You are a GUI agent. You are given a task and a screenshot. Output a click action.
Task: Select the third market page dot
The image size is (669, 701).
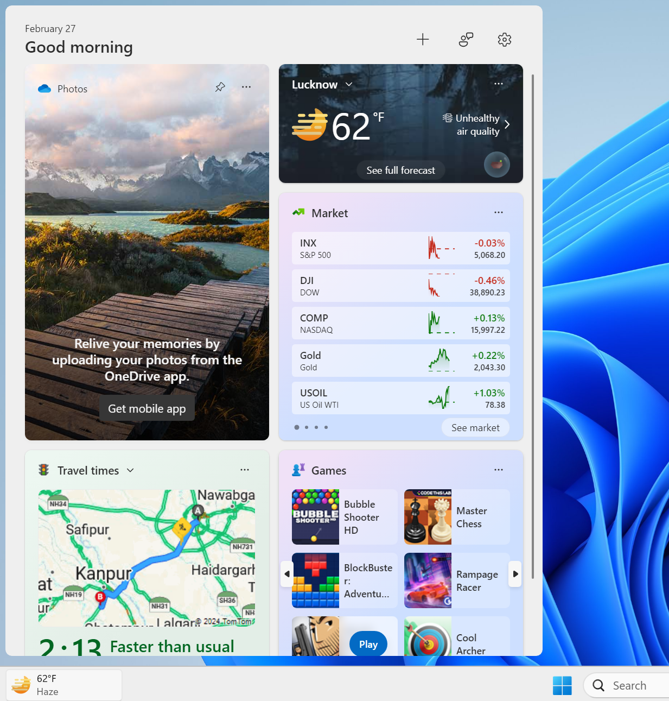(316, 427)
